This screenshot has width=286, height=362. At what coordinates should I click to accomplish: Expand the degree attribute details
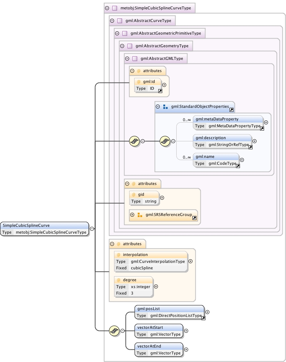[x=156, y=287]
